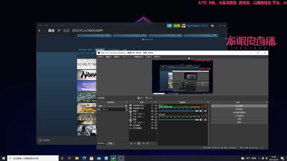Toggle visibility of 显示器捕获 source
The width and height of the screenshot is (287, 161).
(x=152, y=128)
